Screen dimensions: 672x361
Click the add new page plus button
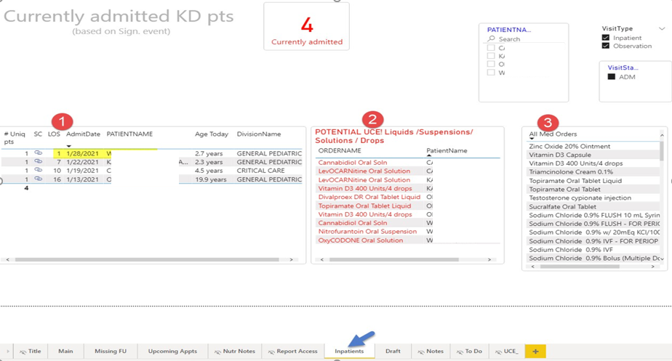tap(535, 351)
